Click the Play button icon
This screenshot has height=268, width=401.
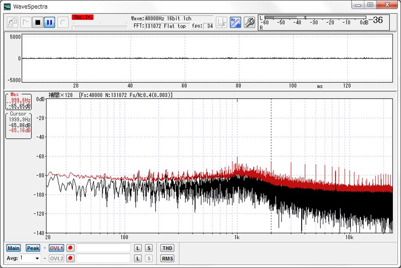pyautogui.click(x=26, y=22)
